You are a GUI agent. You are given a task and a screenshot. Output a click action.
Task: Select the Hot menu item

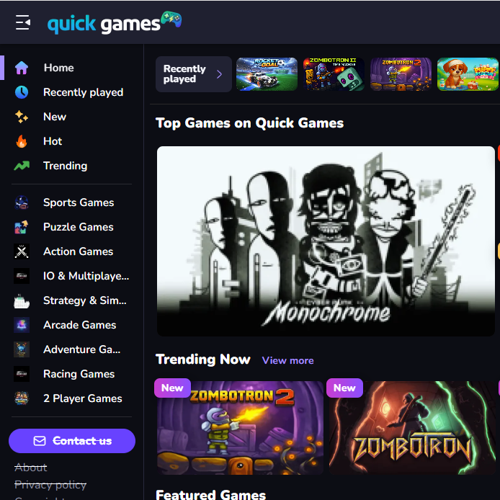click(x=53, y=141)
